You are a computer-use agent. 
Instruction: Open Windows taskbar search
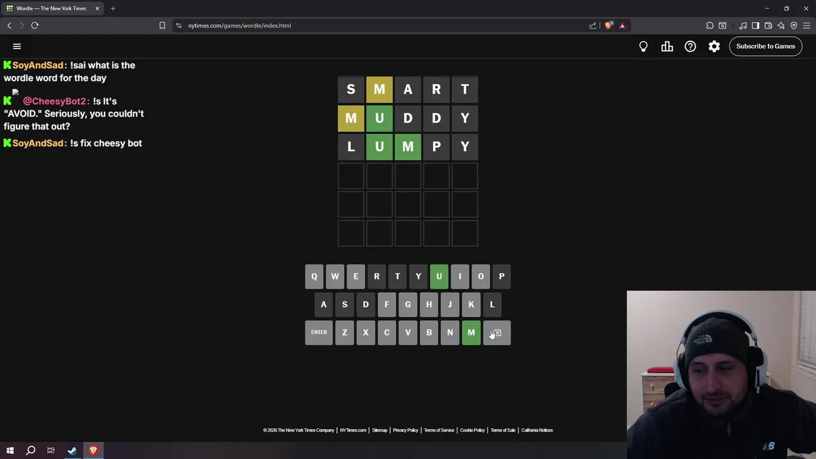pos(31,451)
